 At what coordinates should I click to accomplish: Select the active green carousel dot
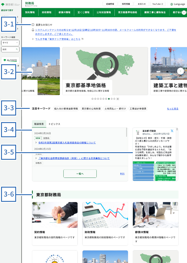pos(109,99)
